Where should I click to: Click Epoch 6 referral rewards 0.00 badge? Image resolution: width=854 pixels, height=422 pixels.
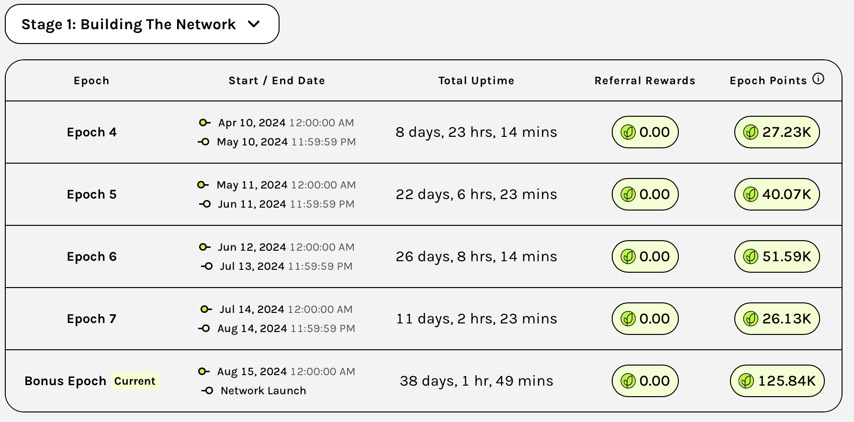click(x=645, y=256)
